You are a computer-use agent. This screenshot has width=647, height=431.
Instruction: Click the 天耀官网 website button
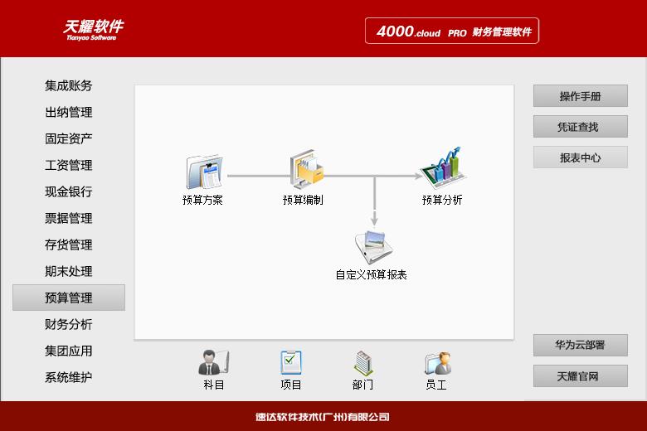click(x=580, y=376)
